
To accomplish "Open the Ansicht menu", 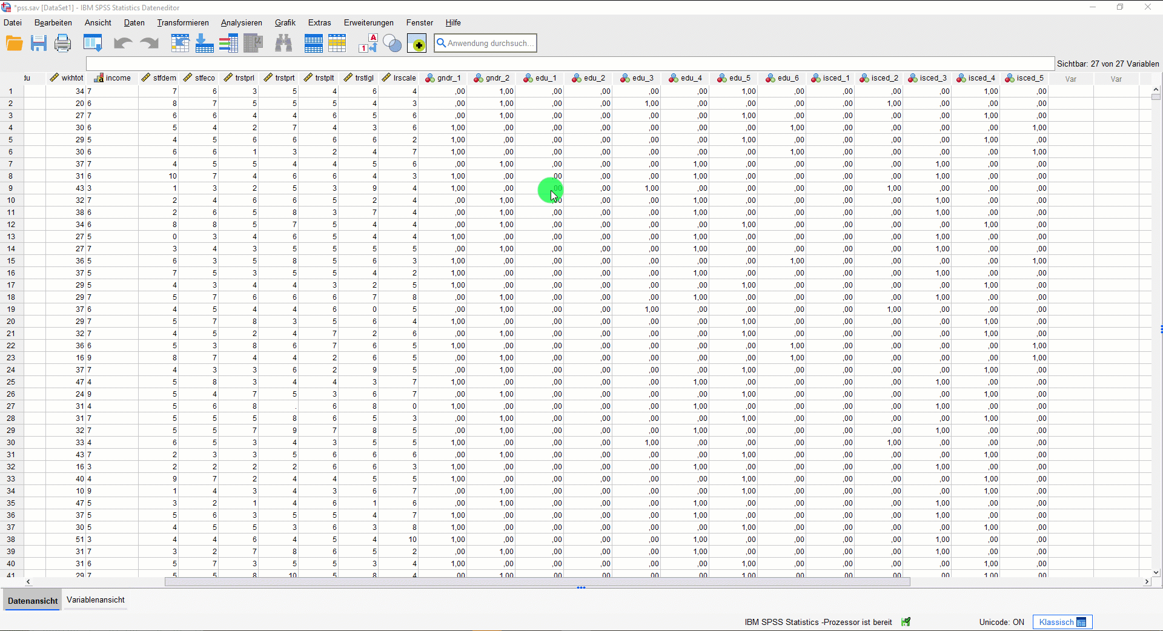I will click(x=98, y=22).
